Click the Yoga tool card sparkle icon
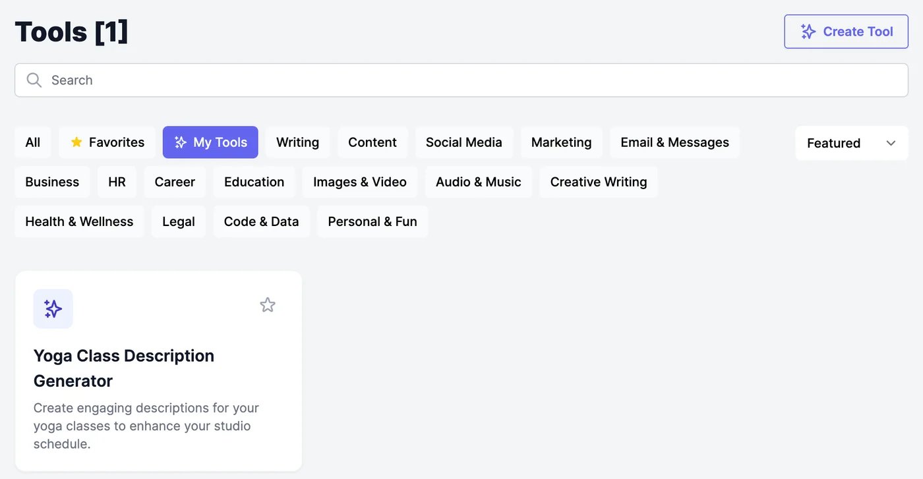Screen dimensions: 923x479 pos(53,308)
